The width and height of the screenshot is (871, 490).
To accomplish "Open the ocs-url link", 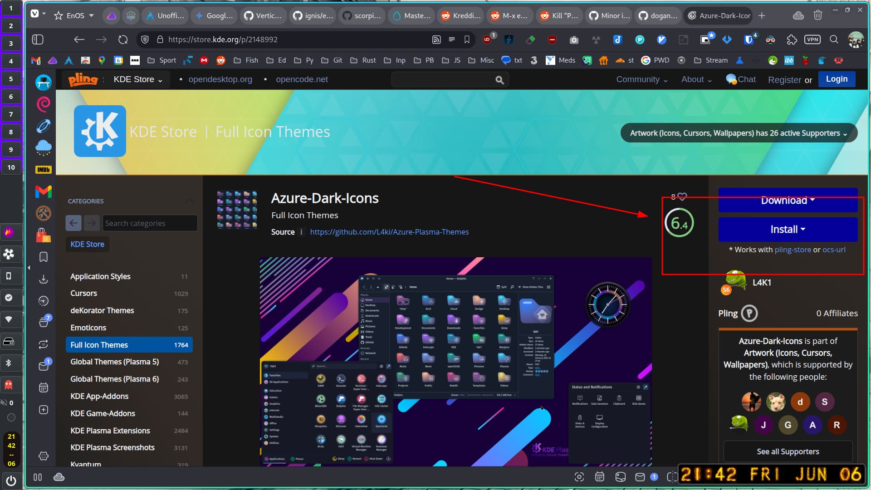I will [834, 250].
